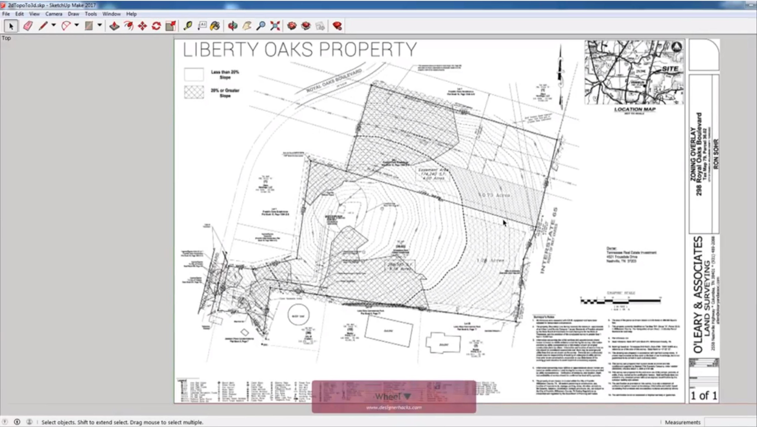Expand the Line tool dropdown arrow
Screen dimensions: 757x427
coord(53,25)
